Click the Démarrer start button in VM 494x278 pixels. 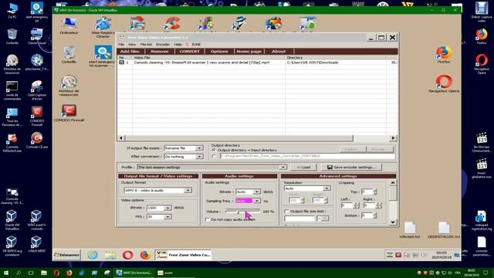(x=67, y=255)
